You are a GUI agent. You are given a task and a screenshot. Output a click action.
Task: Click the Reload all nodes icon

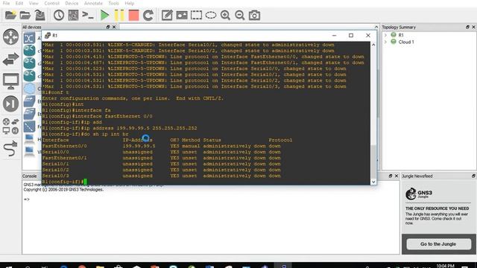148,15
